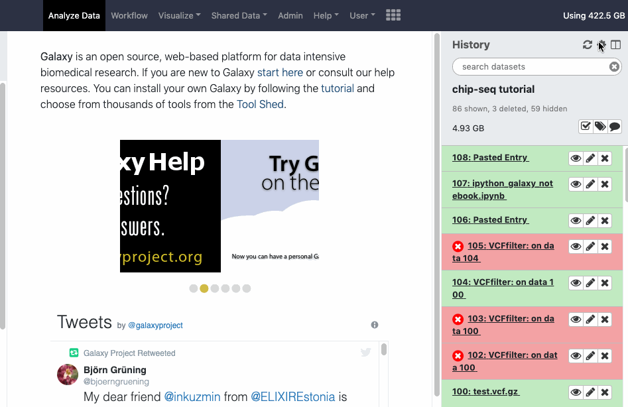The height and width of the screenshot is (407, 628).
Task: Expand the Shared Data dropdown
Action: click(x=239, y=15)
